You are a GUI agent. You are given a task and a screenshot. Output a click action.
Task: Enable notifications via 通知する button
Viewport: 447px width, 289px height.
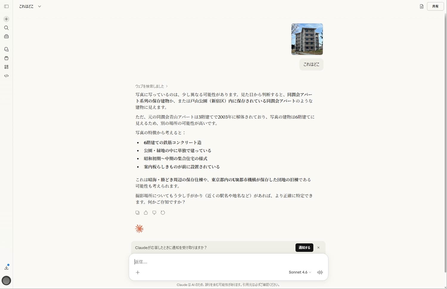[304, 248]
